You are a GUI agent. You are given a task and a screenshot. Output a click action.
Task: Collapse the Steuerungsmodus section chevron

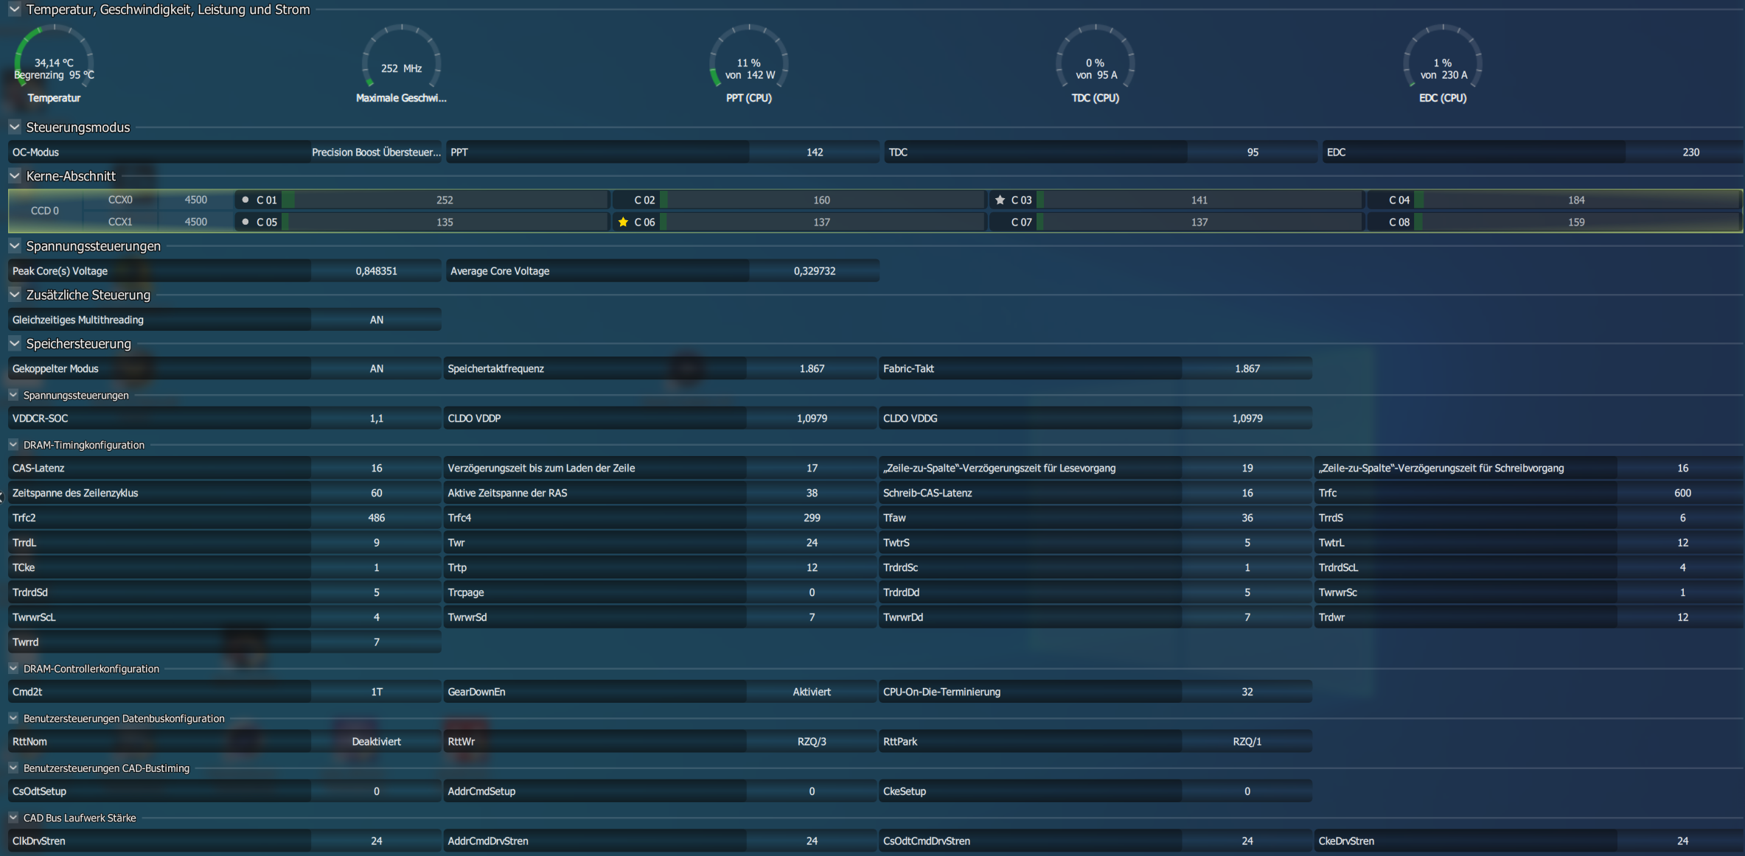coord(15,127)
